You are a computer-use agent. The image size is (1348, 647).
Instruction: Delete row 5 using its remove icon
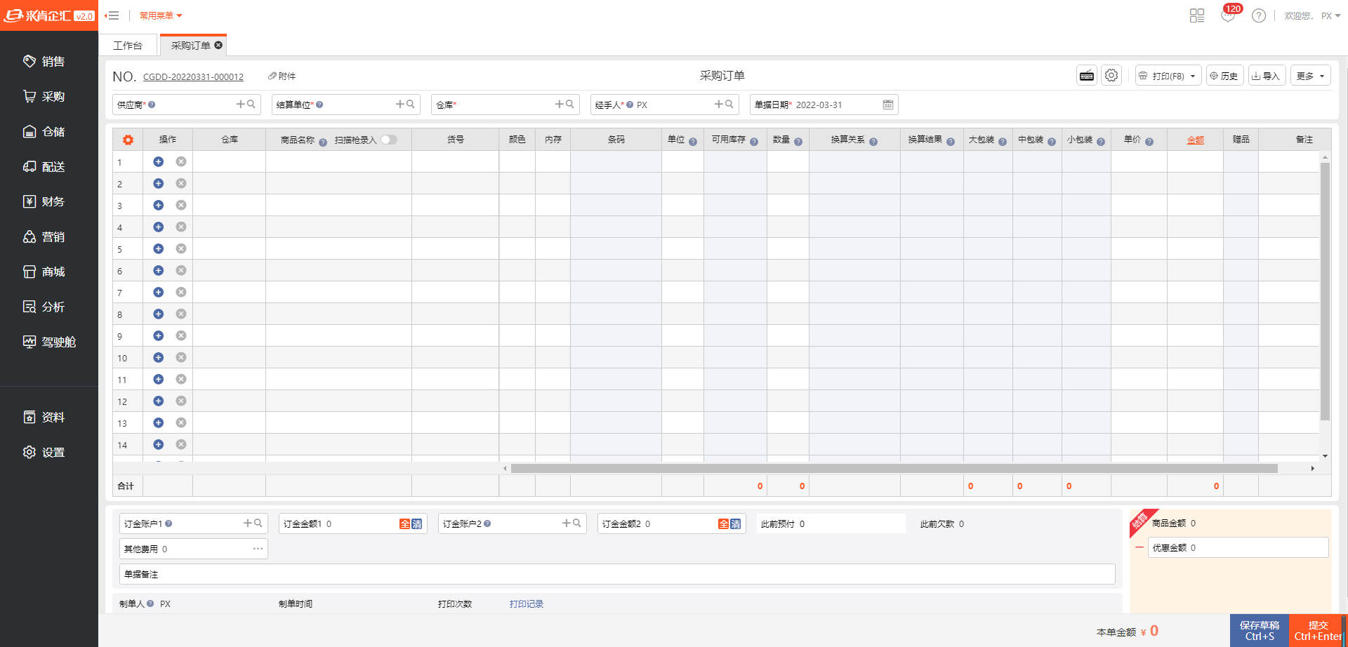tap(181, 249)
